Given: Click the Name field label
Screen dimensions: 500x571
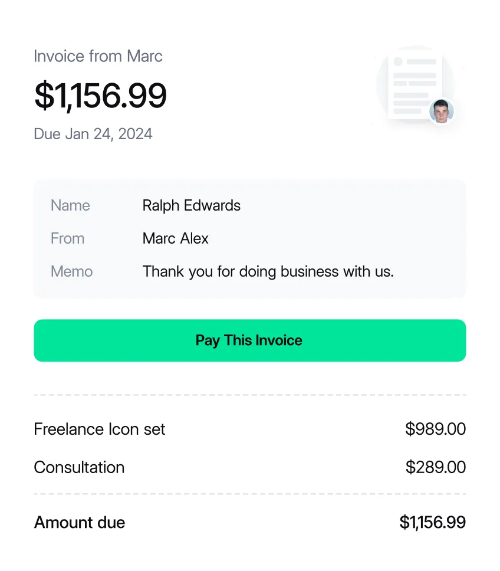Looking at the screenshot, I should [x=70, y=205].
